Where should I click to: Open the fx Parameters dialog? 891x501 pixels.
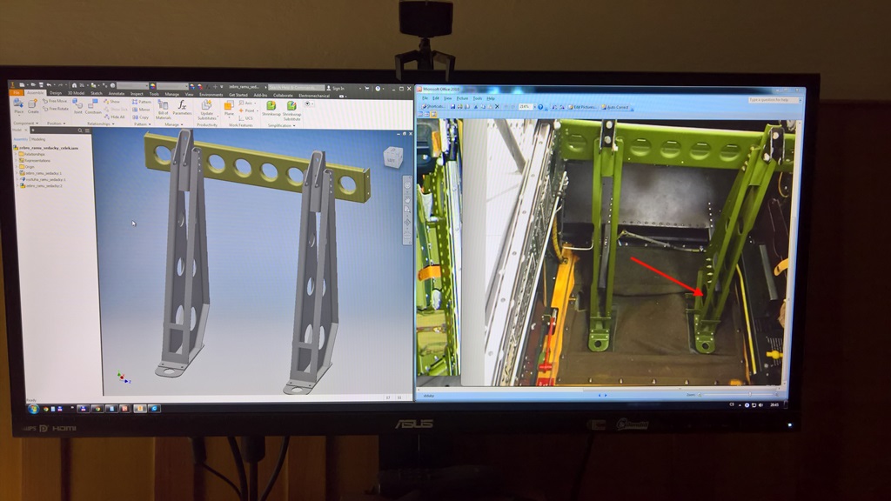click(182, 108)
